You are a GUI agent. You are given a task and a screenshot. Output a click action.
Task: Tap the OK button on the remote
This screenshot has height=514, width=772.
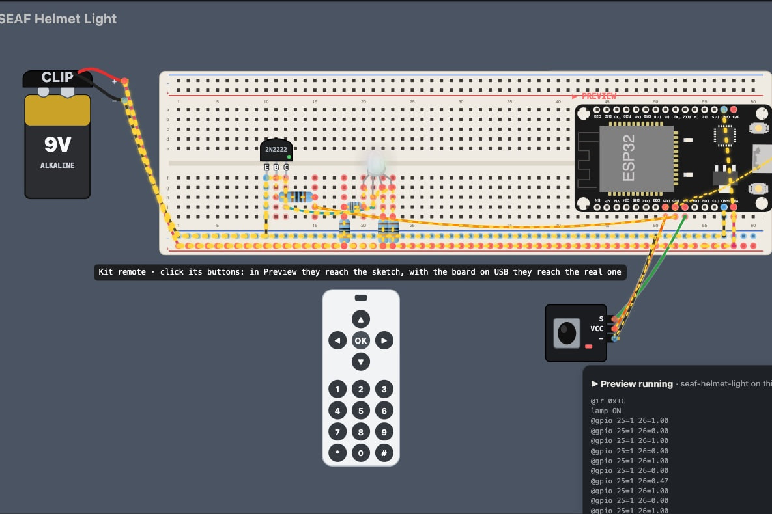pyautogui.click(x=361, y=340)
